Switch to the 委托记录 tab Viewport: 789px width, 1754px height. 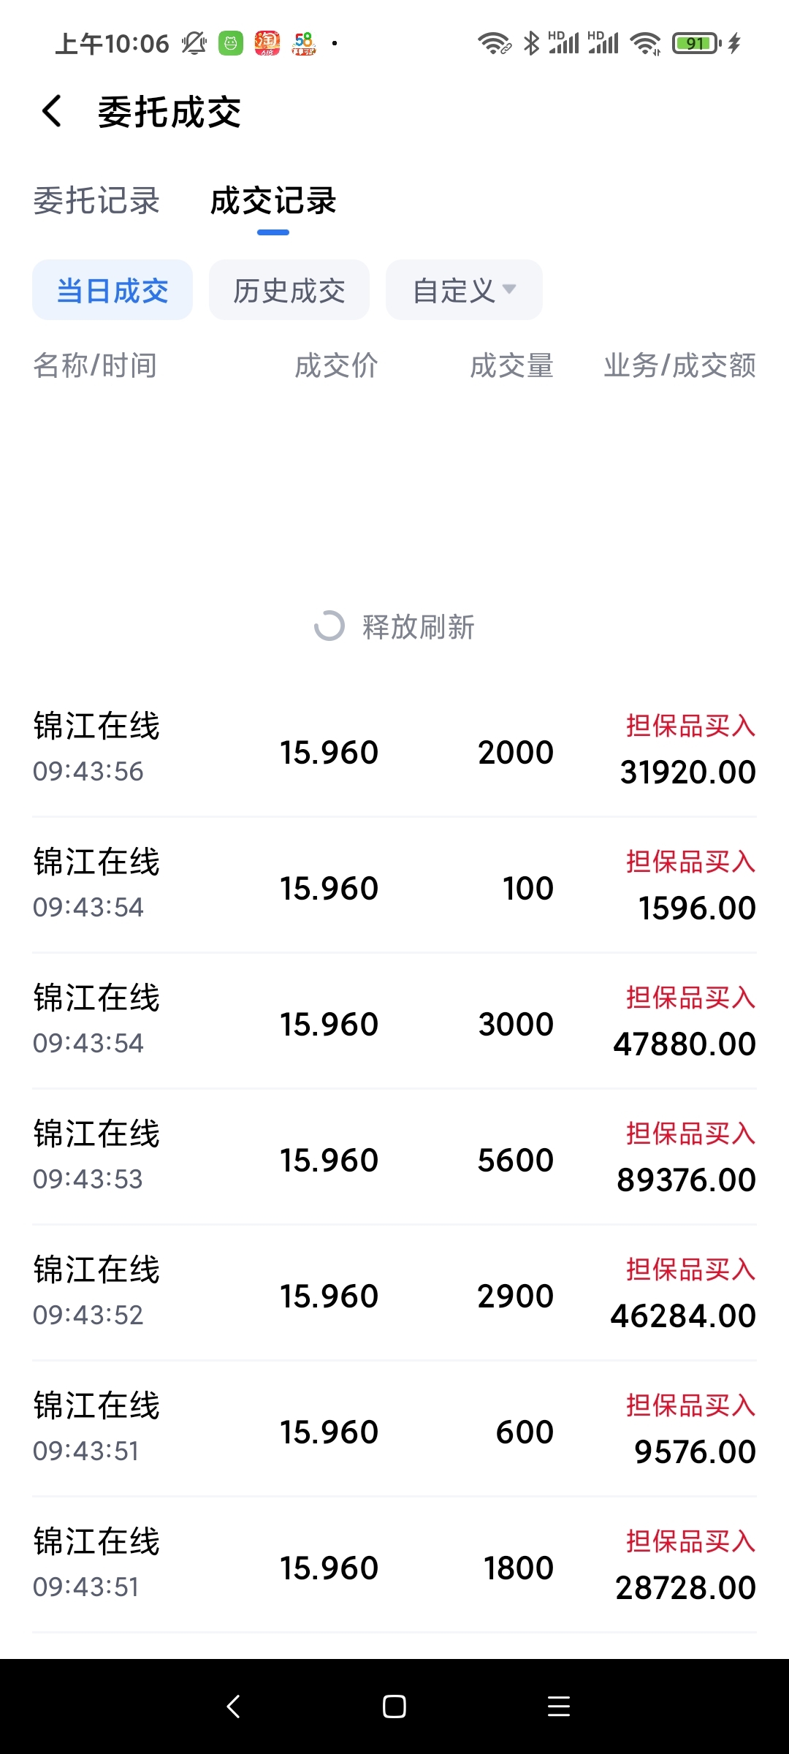click(96, 201)
